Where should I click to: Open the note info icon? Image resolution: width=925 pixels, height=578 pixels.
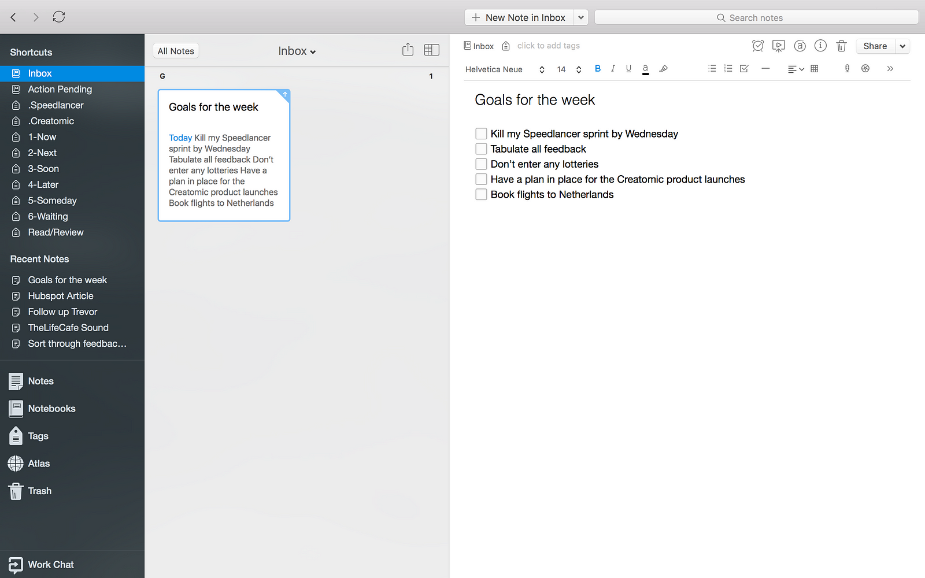click(x=820, y=46)
